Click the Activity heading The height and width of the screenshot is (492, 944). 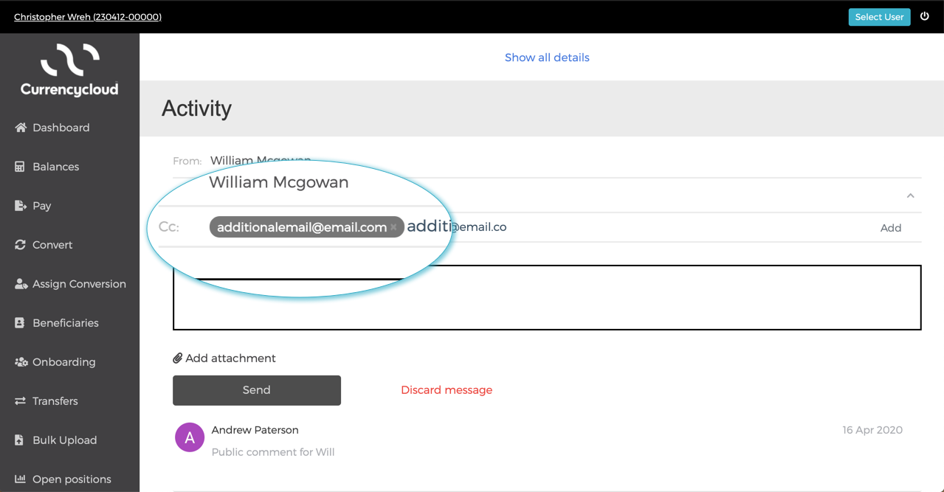(x=196, y=108)
